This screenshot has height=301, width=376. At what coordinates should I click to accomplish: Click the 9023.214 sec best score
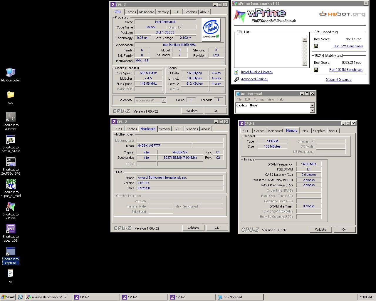point(351,63)
